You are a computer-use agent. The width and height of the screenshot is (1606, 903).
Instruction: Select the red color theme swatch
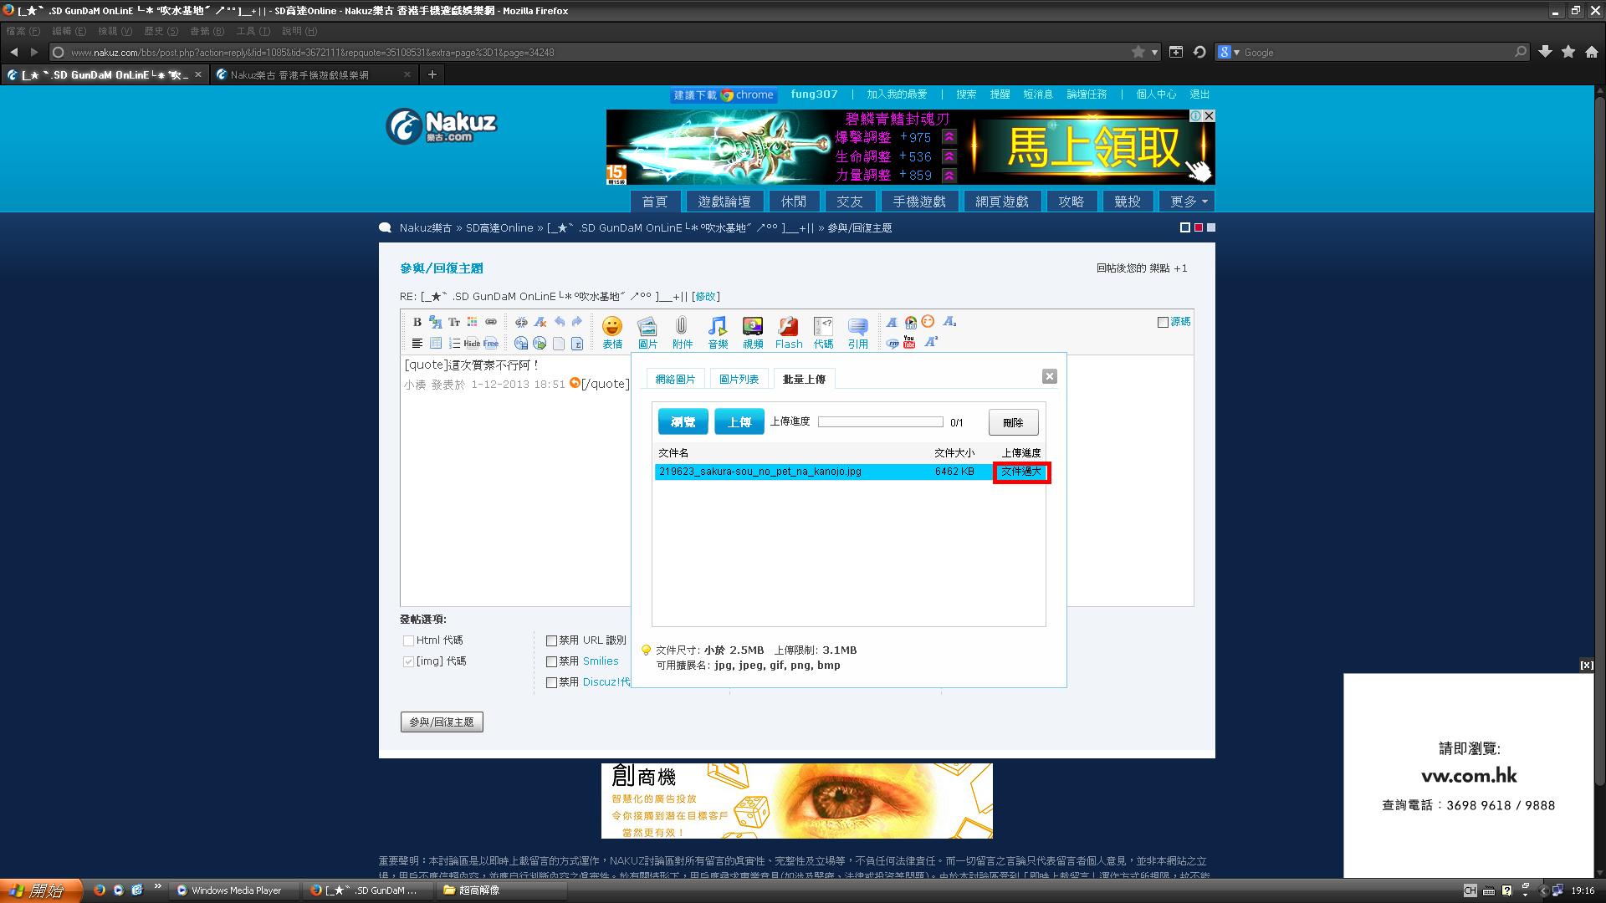coord(1198,227)
